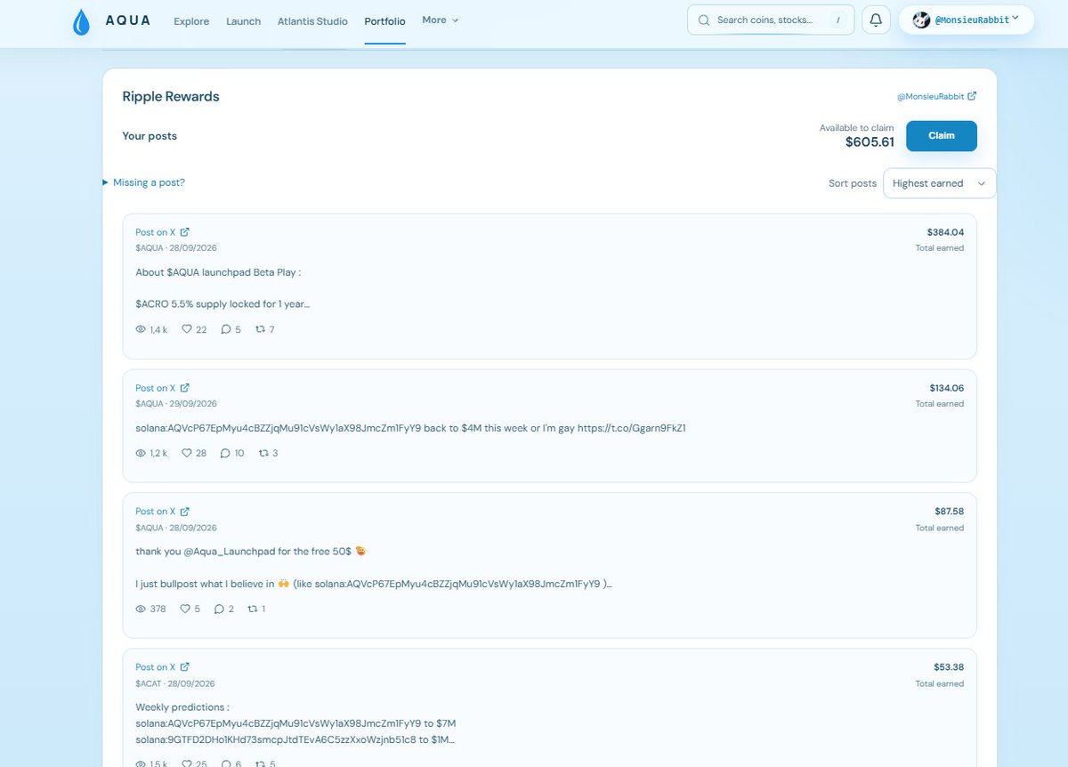
Task: Open external link icon on $53.38 post
Action: pyautogui.click(x=185, y=667)
